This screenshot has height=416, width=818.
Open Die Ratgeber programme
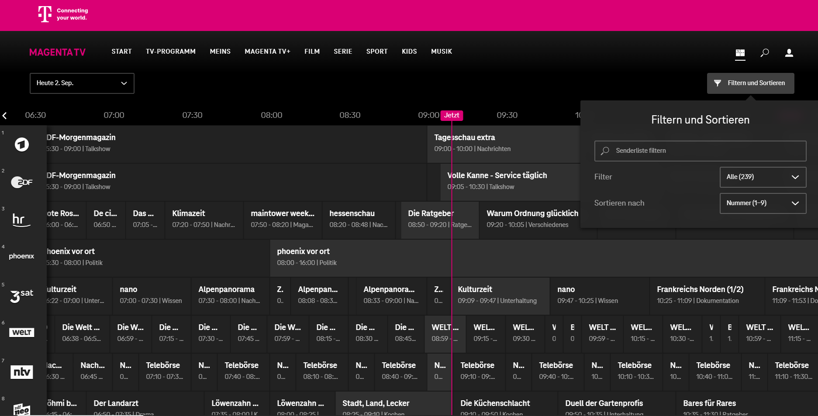(440, 220)
